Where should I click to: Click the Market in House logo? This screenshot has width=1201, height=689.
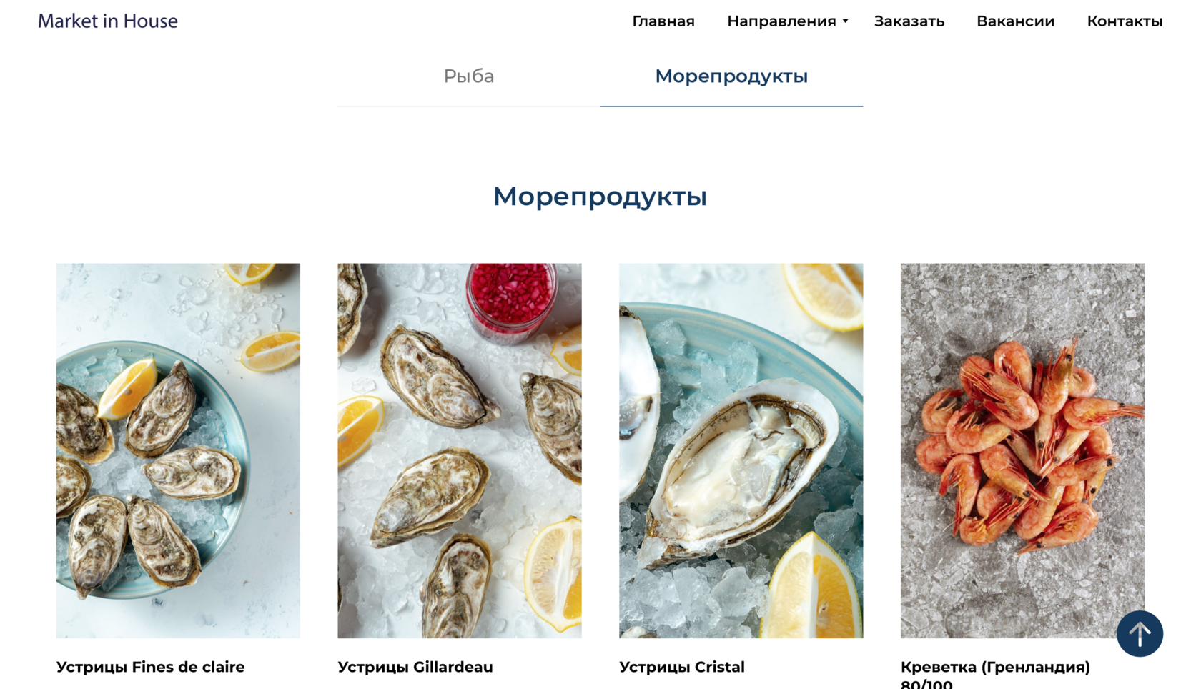point(108,21)
